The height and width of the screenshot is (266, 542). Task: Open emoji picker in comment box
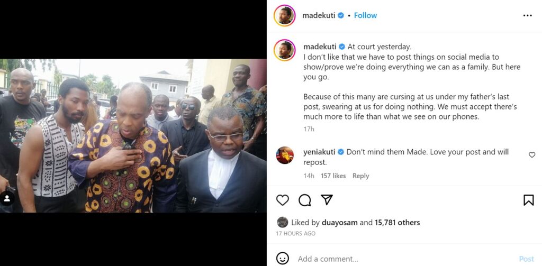coord(283,259)
